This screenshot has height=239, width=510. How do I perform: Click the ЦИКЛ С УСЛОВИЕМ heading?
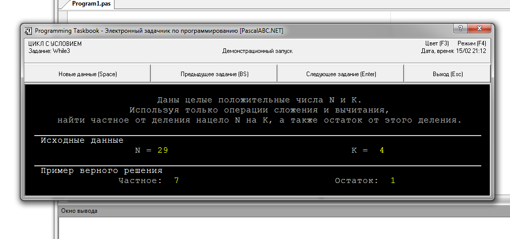(55, 44)
